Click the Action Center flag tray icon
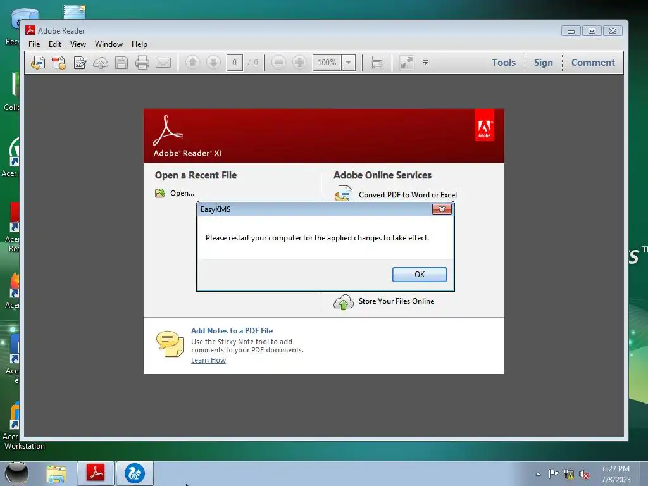Viewport: 648px width, 486px height. click(x=553, y=474)
